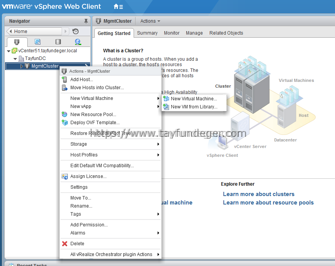This screenshot has height=266, width=335.
Task: Click the cluster icon beside MgmtCluster title
Action: coord(98,21)
